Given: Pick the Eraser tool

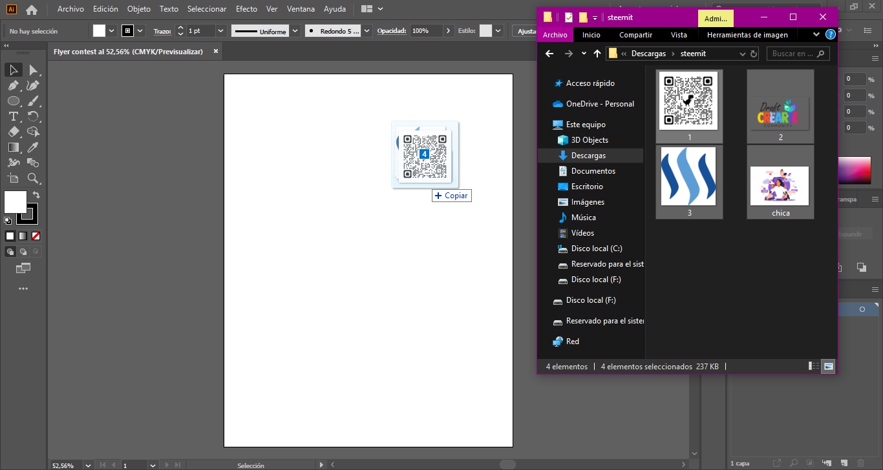Looking at the screenshot, I should point(14,132).
